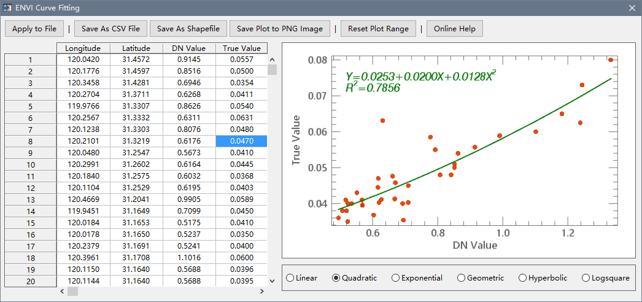Click the ENVI app icon in title bar

pyautogui.click(x=7, y=8)
